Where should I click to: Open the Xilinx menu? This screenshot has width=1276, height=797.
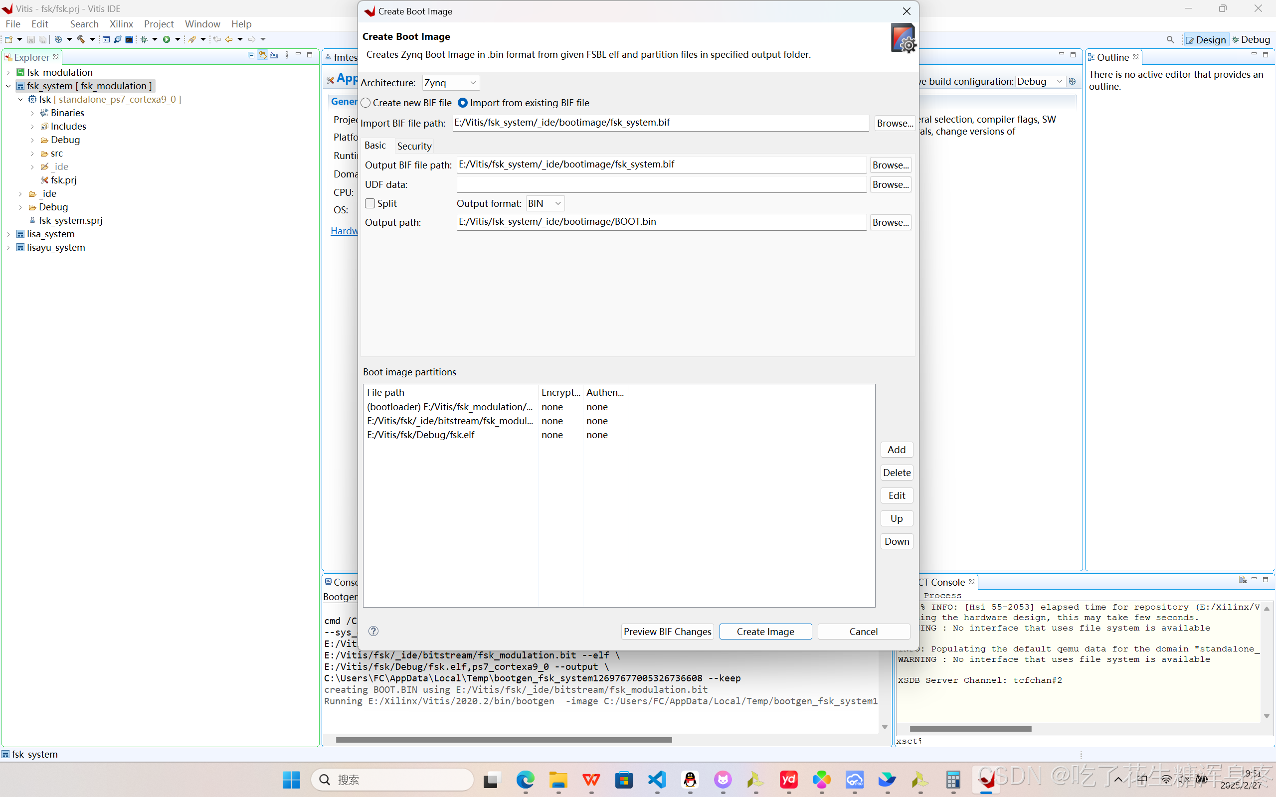click(x=121, y=24)
